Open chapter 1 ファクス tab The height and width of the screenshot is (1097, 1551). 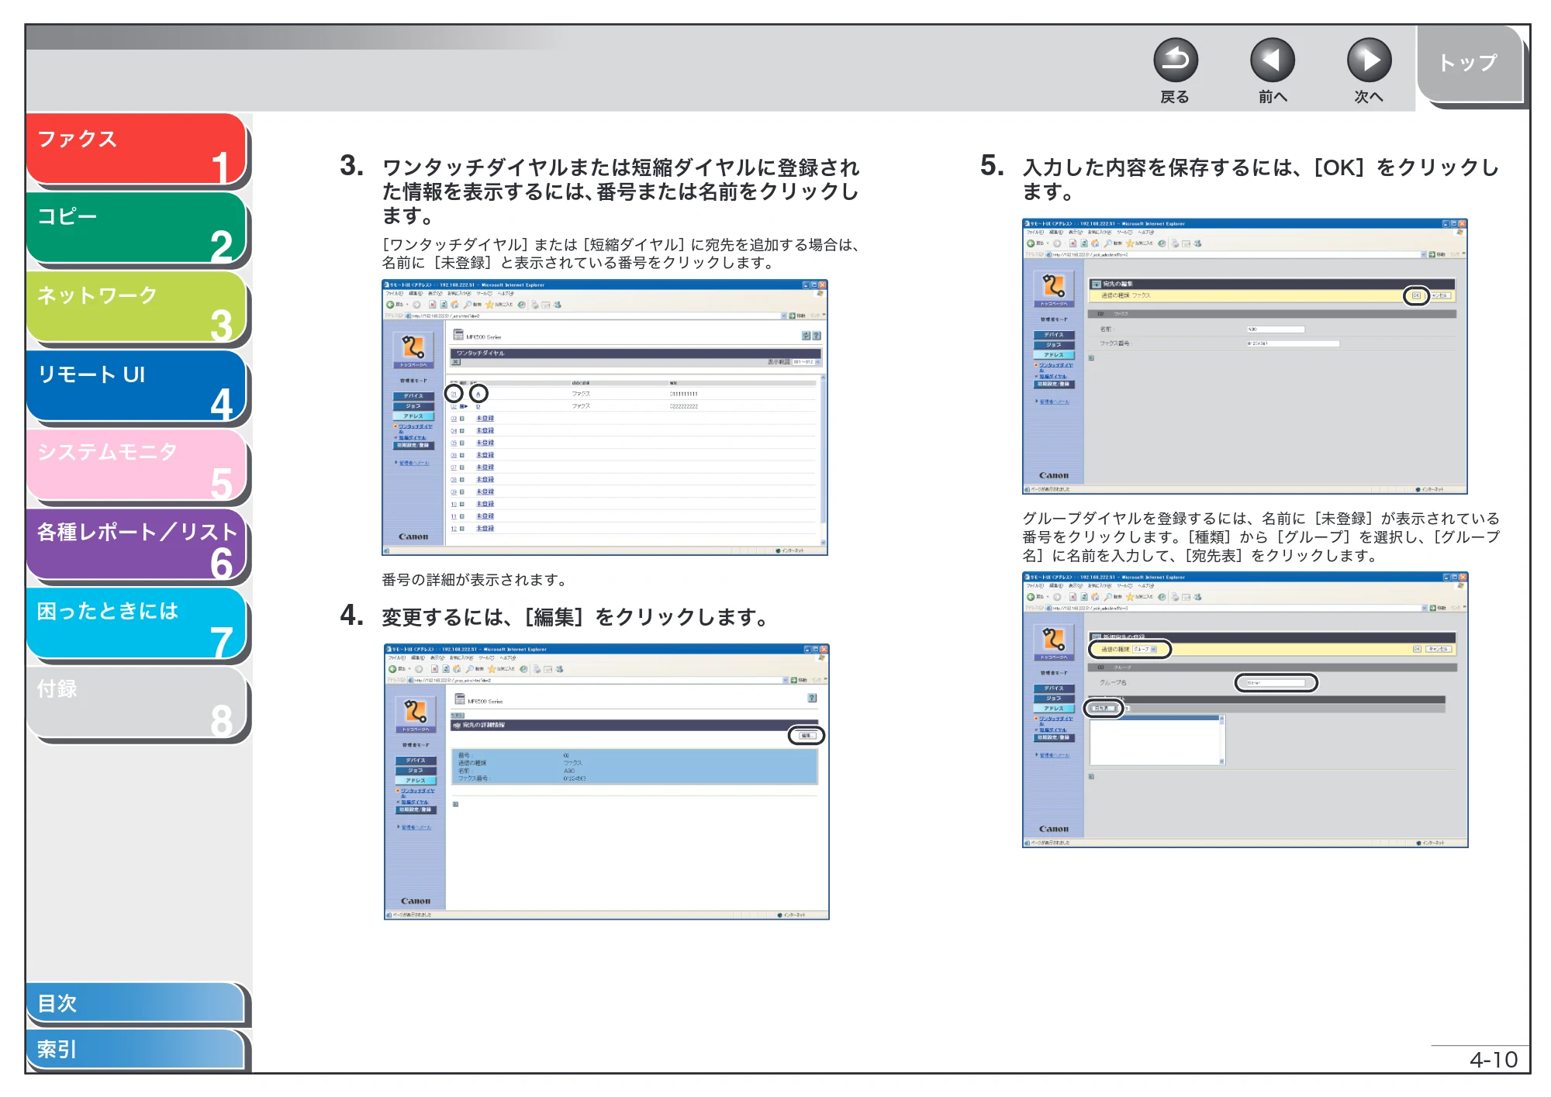point(136,150)
